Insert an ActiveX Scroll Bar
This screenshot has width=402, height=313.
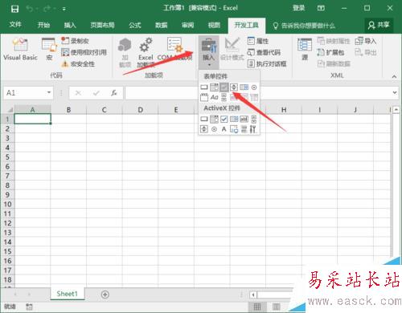click(x=254, y=119)
